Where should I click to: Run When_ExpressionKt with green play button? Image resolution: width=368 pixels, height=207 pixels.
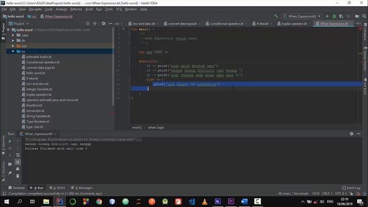[327, 16]
